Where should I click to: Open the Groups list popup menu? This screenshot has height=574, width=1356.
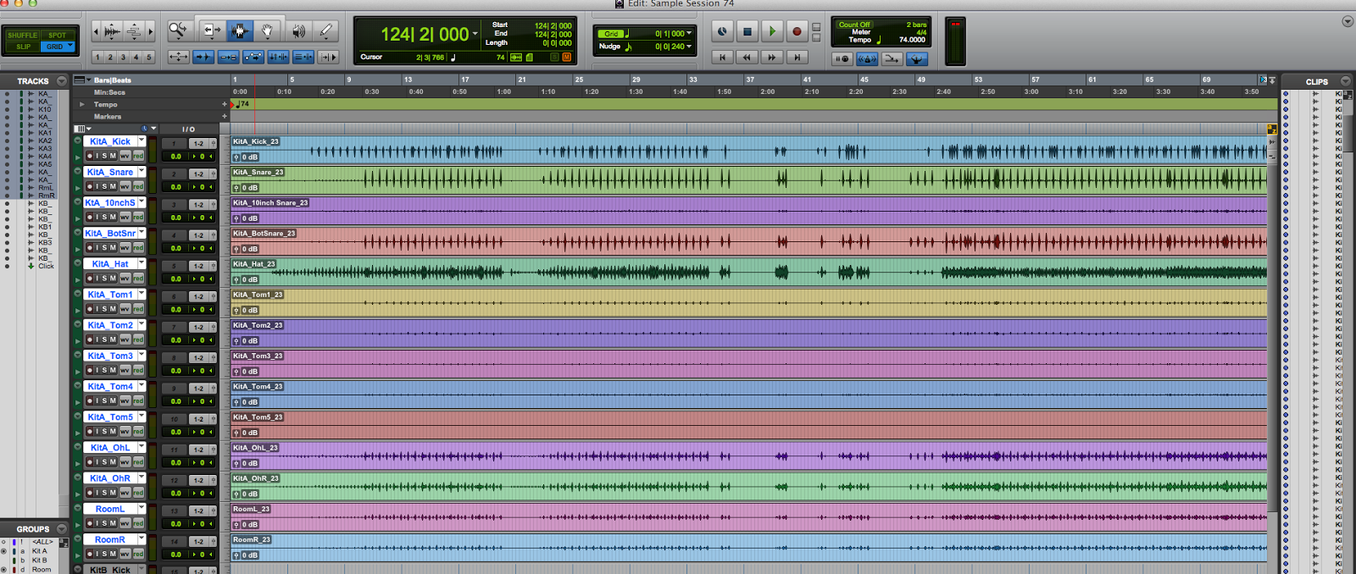(61, 528)
